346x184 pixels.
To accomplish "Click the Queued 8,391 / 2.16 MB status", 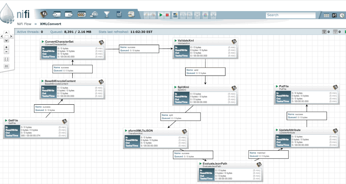I will [71, 32].
